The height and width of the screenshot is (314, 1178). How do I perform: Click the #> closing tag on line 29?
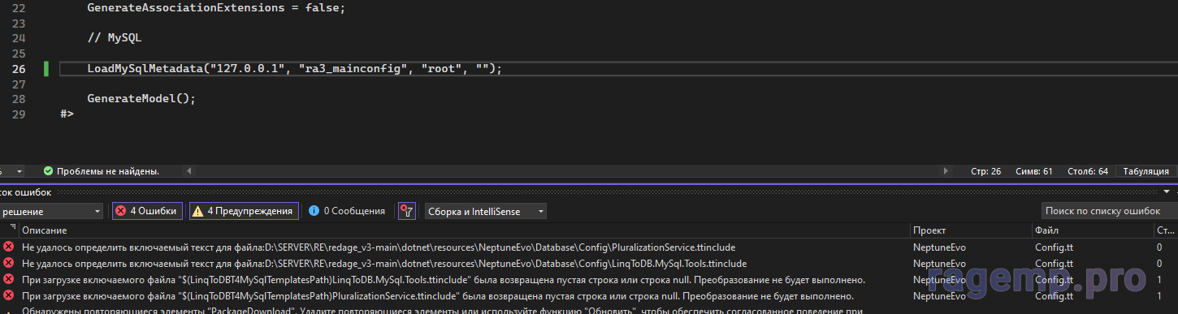coord(67,114)
